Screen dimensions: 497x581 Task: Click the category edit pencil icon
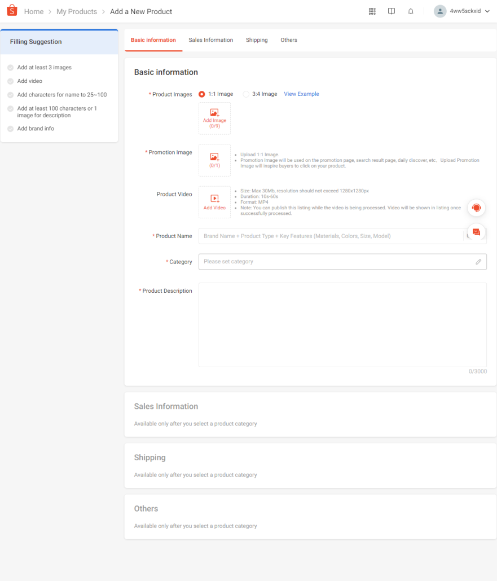(x=478, y=262)
